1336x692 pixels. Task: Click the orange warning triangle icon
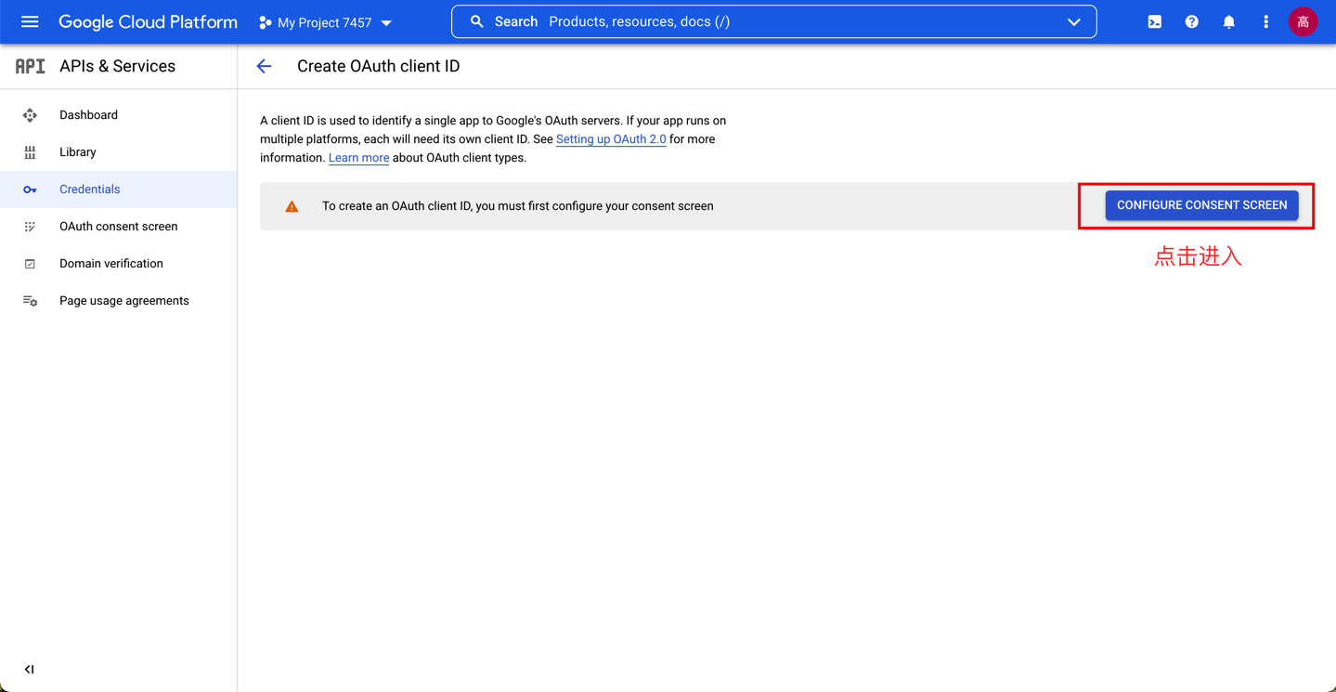pos(292,206)
